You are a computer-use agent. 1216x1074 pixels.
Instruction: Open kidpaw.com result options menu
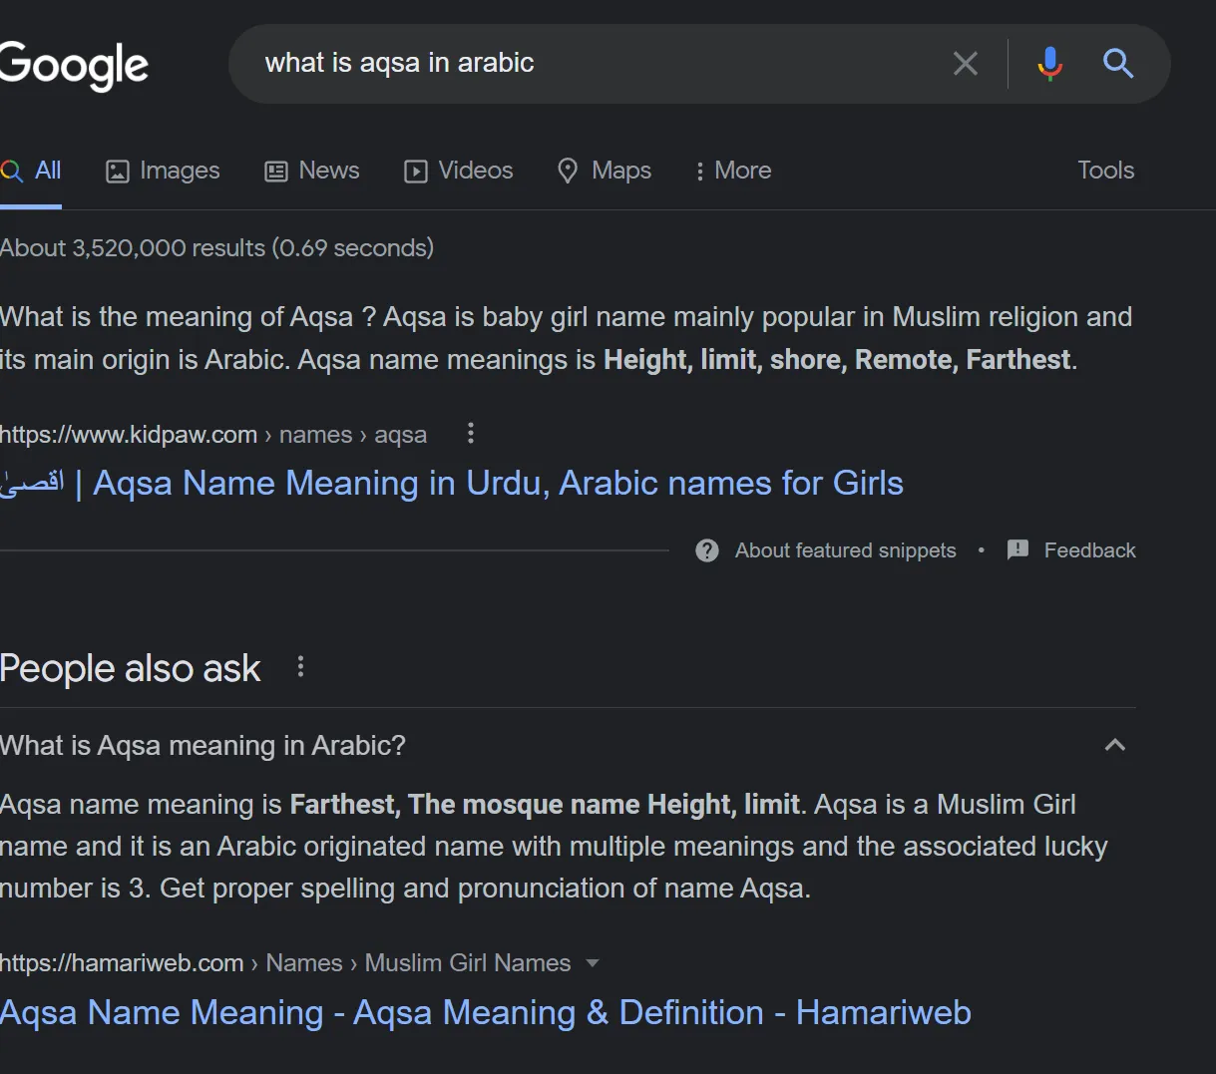pos(471,434)
